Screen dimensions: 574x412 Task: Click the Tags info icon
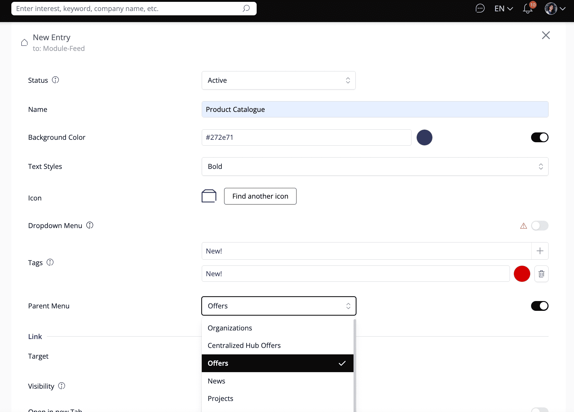(x=50, y=262)
